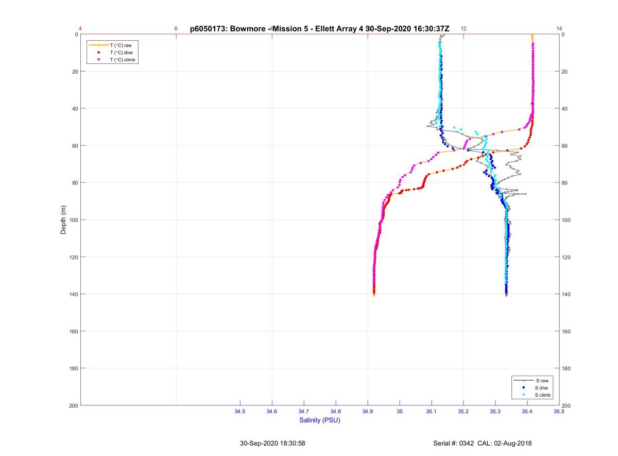Click the salinity tick label 34.8

tap(336, 412)
